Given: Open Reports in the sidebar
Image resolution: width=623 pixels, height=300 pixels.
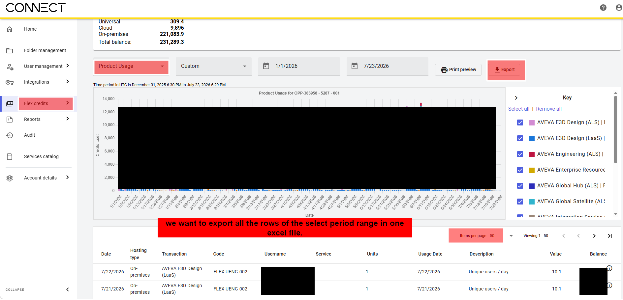Looking at the screenshot, I should coord(32,119).
